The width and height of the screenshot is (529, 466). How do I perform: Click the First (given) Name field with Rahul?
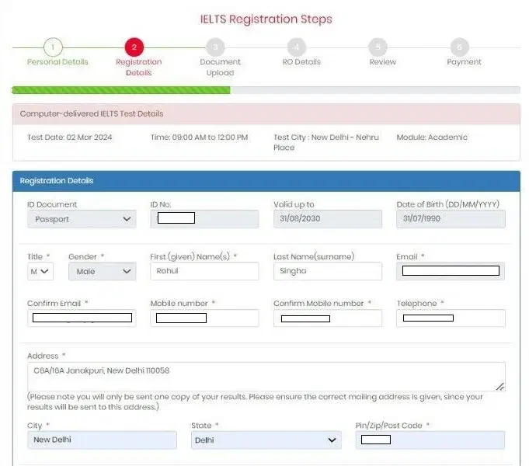tap(204, 271)
